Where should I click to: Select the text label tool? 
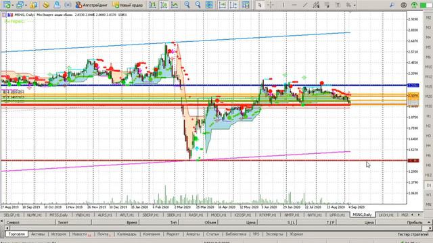[x=338, y=5]
